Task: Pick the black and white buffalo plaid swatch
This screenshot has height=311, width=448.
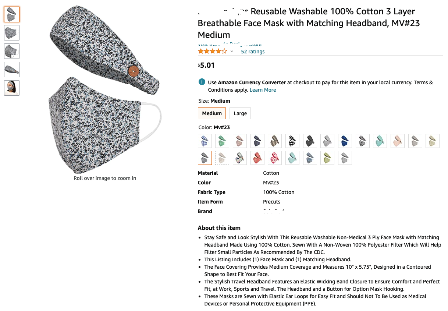Action: pos(292,141)
